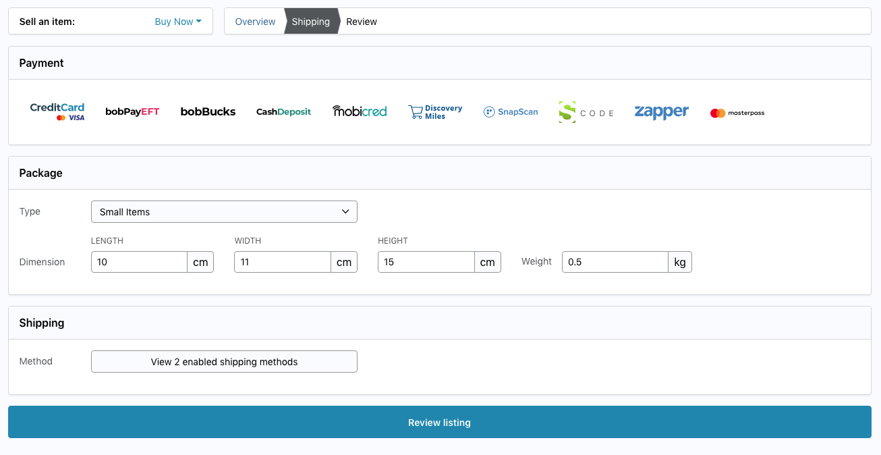Select the Masterpass payment logo
This screenshot has width=881, height=455.
[x=737, y=112]
